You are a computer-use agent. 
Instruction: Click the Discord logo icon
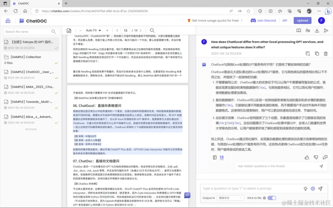(x=253, y=21)
